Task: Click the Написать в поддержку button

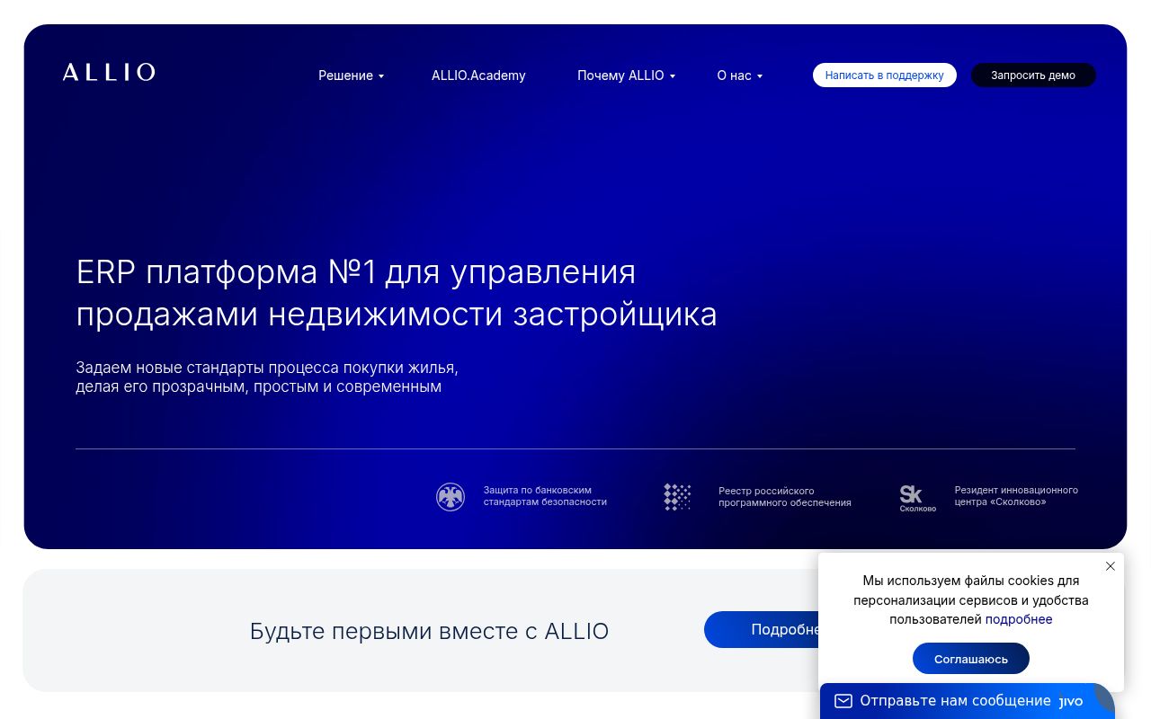Action: 884,75
